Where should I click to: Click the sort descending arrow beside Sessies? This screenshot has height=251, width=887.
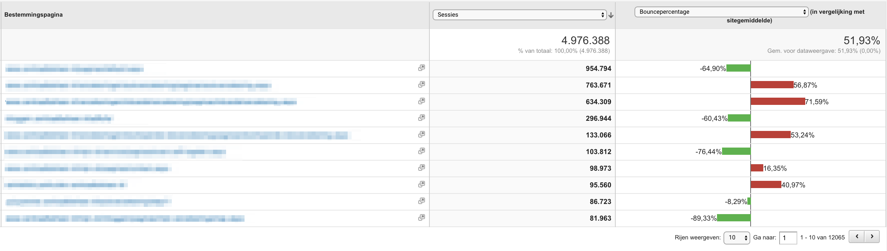coord(611,15)
